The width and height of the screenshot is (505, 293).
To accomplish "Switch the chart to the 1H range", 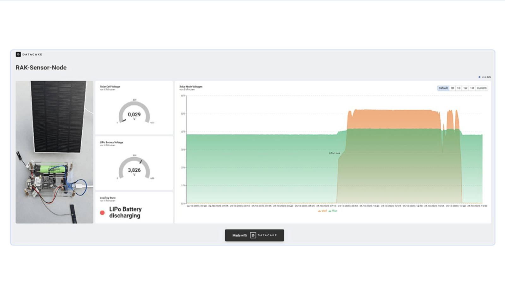I will (x=452, y=88).
